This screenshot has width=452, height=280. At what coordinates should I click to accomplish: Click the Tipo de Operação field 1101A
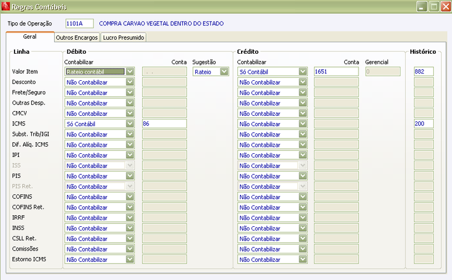[x=80, y=24]
